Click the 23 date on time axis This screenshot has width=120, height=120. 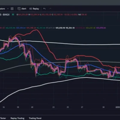tap(53, 107)
